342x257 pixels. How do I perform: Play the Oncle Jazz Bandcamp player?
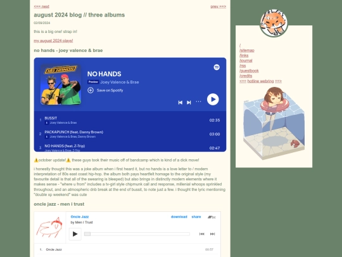tap(75, 234)
